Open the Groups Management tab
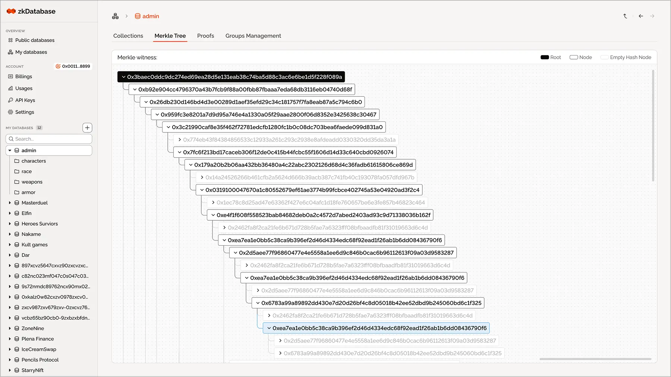Viewport: 671px width, 377px height. pos(253,36)
